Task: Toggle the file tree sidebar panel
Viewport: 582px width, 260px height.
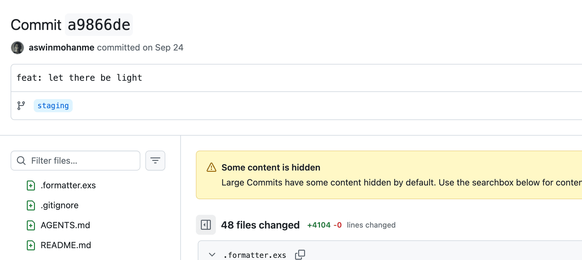Action: click(206, 225)
